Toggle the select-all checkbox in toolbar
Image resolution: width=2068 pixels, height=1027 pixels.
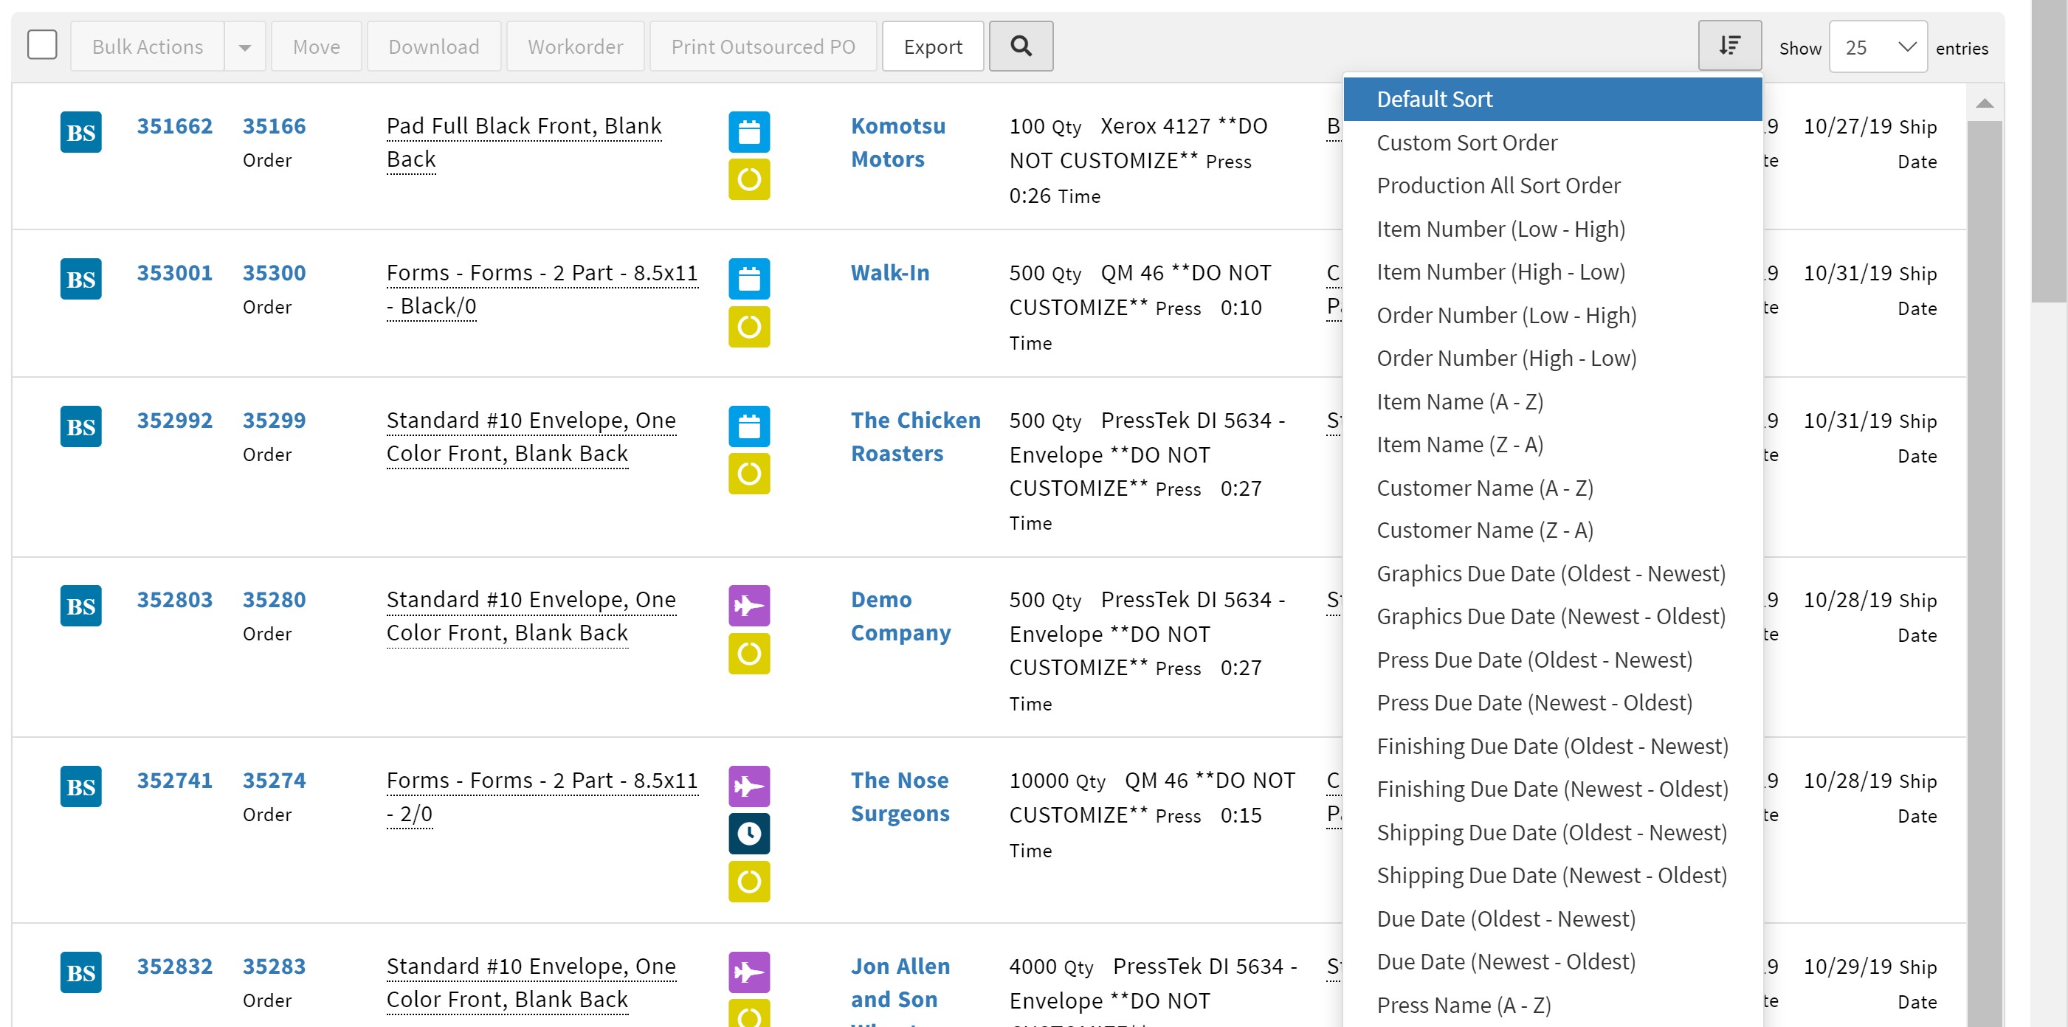43,45
